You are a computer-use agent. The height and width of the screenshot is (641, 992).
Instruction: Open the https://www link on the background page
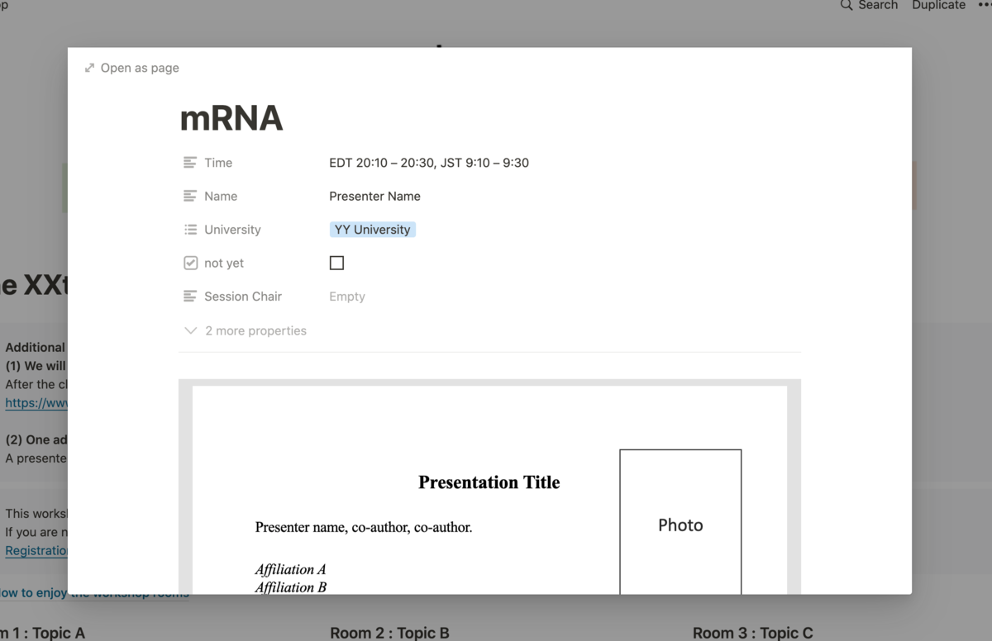pyautogui.click(x=35, y=403)
